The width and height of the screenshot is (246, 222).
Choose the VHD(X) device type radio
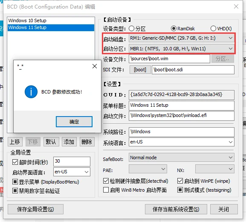pos(213,29)
